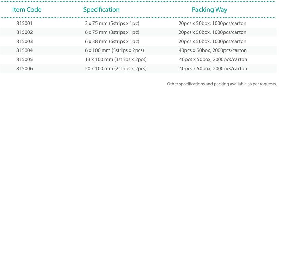Select item code 815003
The height and width of the screenshot is (262, 283).
24,41
